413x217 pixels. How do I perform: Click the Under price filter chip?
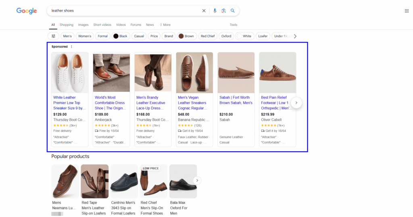coord(282,36)
